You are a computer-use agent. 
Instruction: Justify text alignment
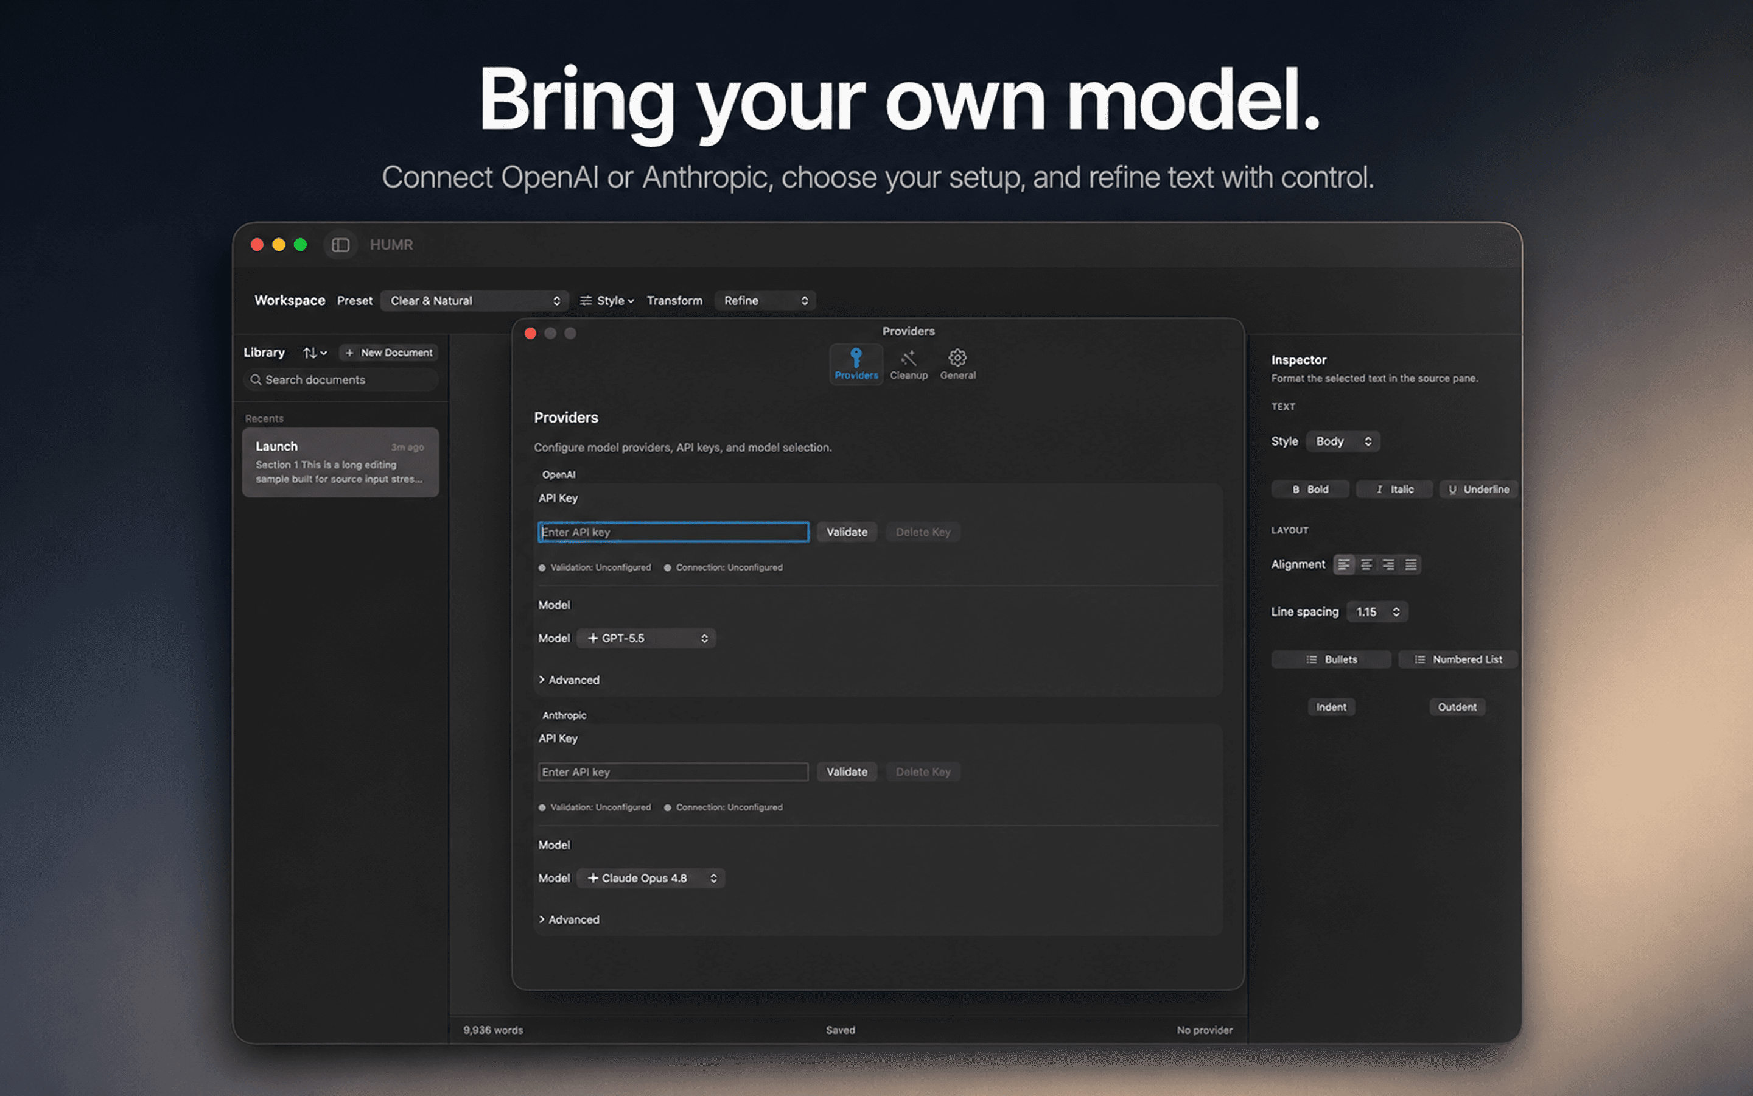(1410, 564)
